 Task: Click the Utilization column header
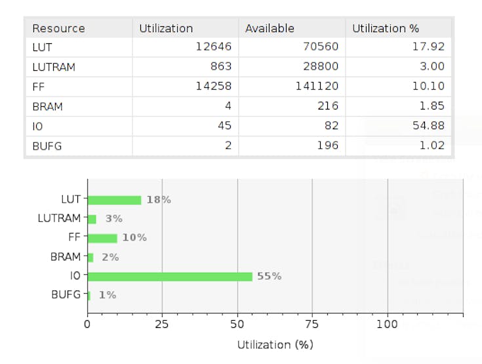point(166,28)
